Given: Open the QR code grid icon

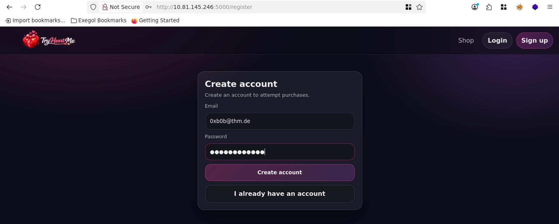Looking at the screenshot, I should pyautogui.click(x=408, y=7).
